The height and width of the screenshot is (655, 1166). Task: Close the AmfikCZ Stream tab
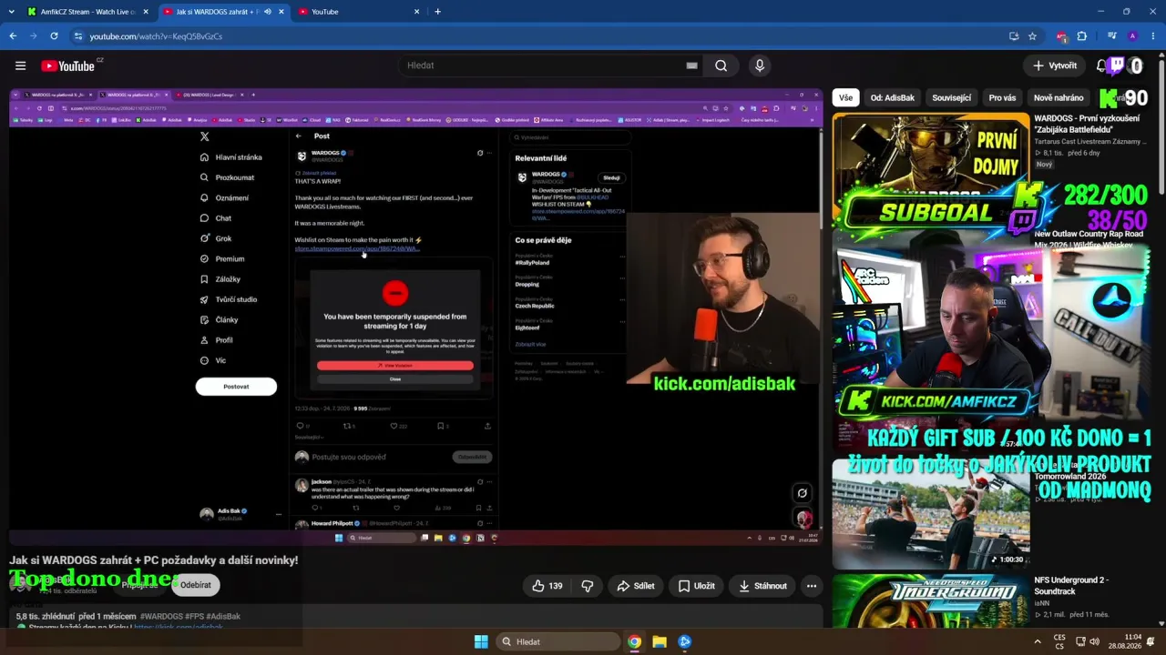point(146,12)
